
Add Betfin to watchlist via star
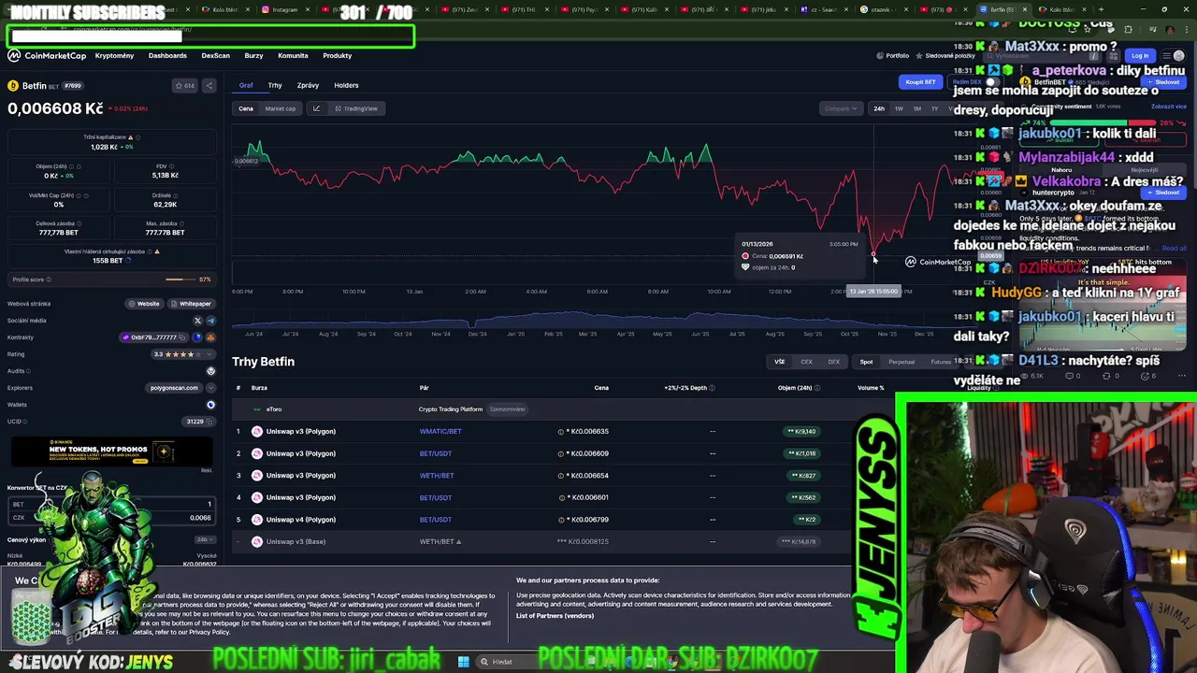point(185,86)
